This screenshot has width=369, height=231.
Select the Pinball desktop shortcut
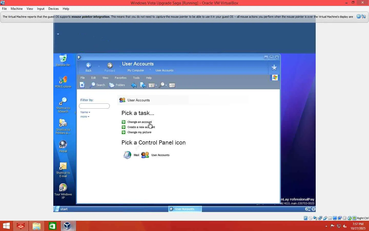pos(63,147)
